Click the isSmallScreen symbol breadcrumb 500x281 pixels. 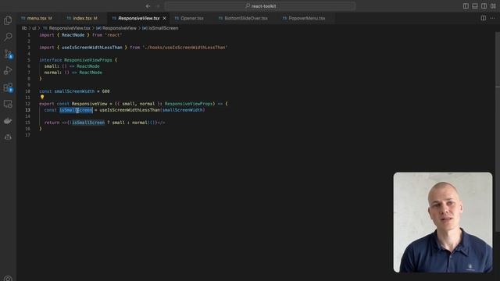pyautogui.click(x=163, y=28)
